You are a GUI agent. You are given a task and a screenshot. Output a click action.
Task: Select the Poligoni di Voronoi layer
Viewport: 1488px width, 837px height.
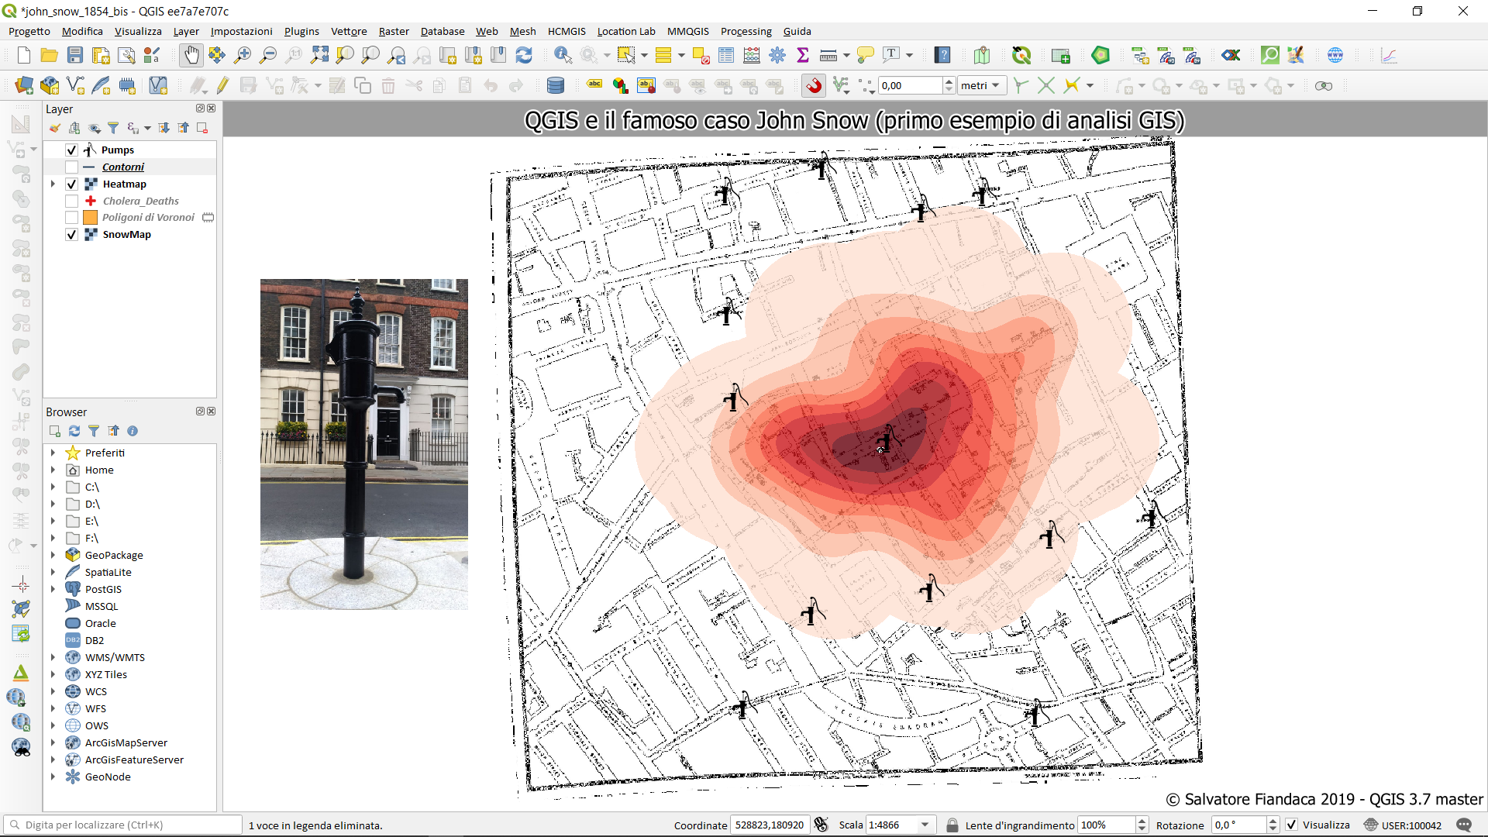[148, 218]
